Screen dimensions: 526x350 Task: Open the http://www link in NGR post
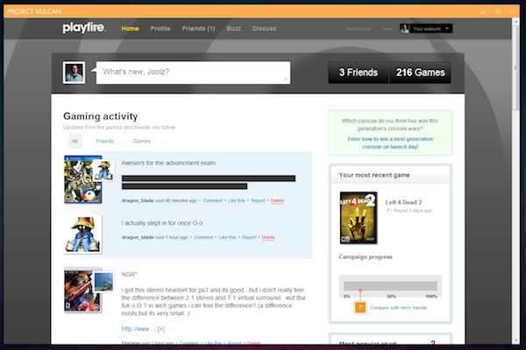point(135,329)
